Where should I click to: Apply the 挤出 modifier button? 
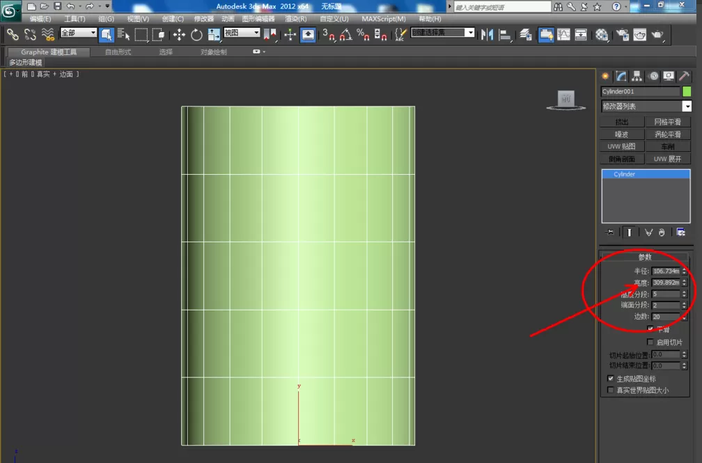pos(622,122)
